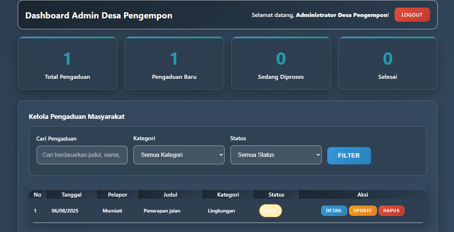Click the Dashboard Admin Desa Pengempon title
The width and height of the screenshot is (454, 232).
click(98, 16)
